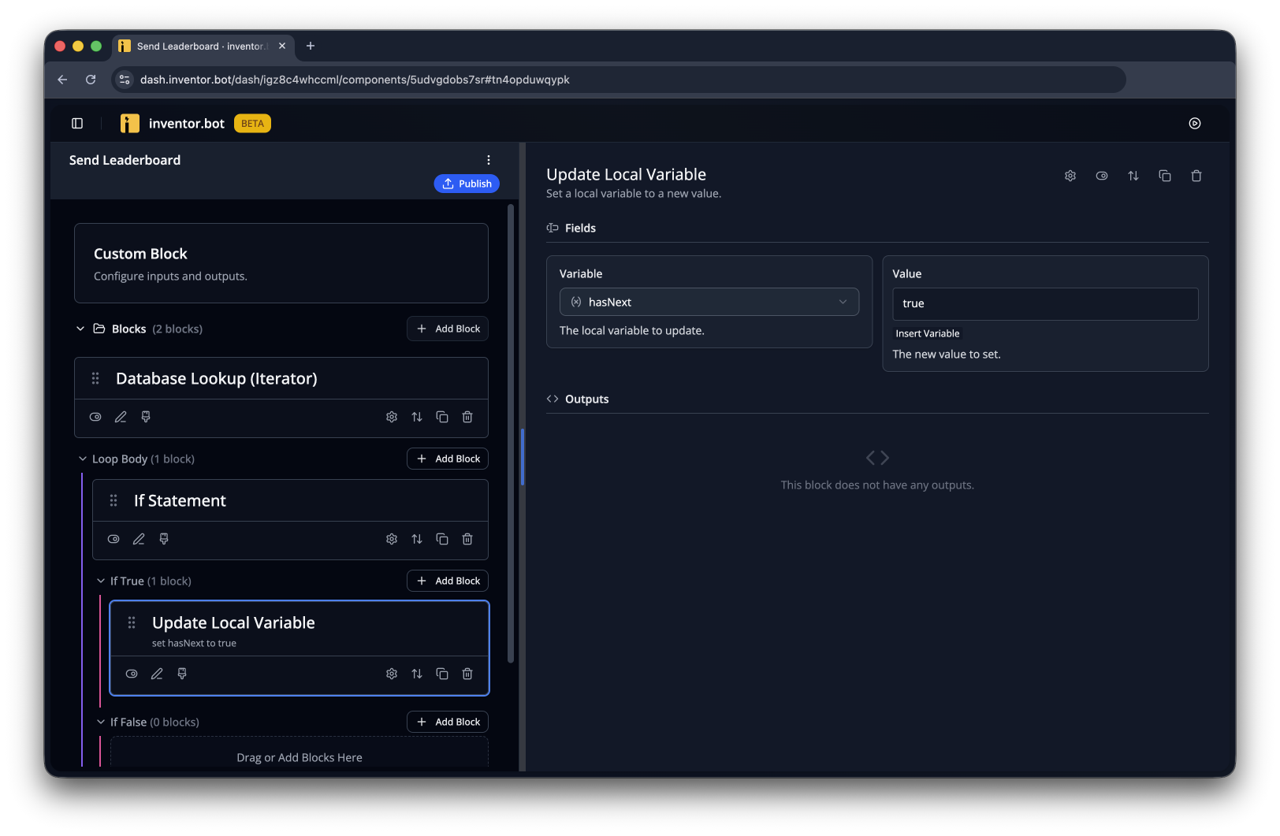
Task: Click the address bar URL
Action: click(355, 80)
